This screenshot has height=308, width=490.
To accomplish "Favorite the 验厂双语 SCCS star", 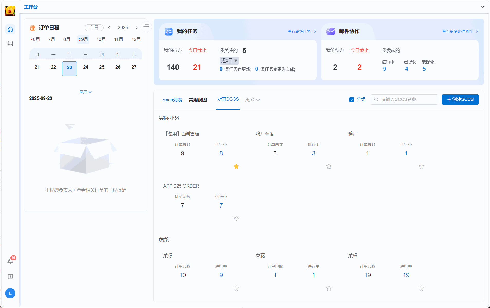I will click(x=329, y=166).
